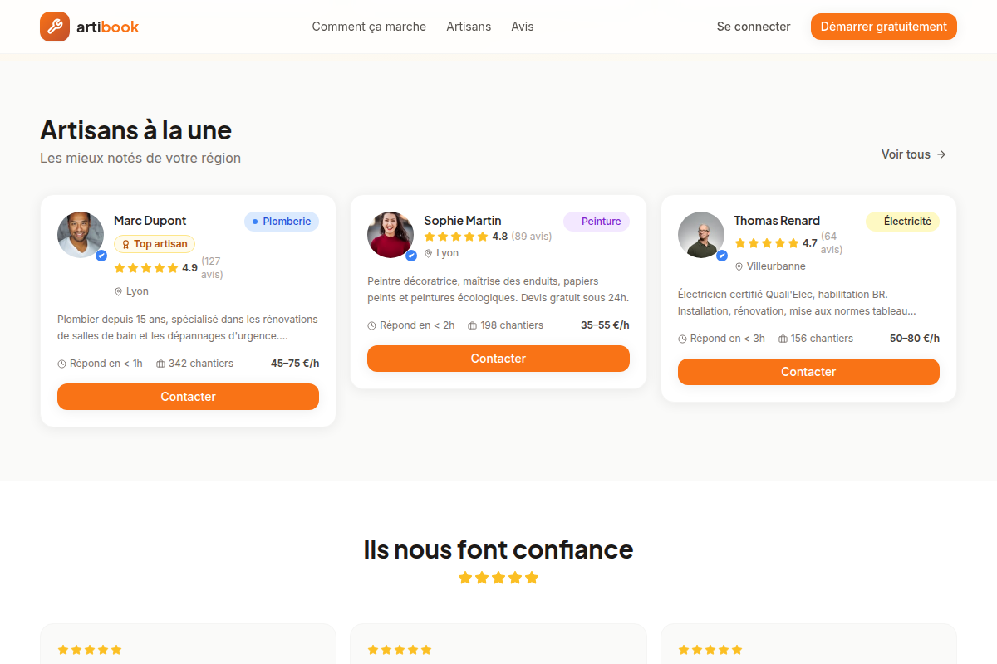The width and height of the screenshot is (997, 664).
Task: Click Marc Dupont's rating stars
Action: click(146, 268)
